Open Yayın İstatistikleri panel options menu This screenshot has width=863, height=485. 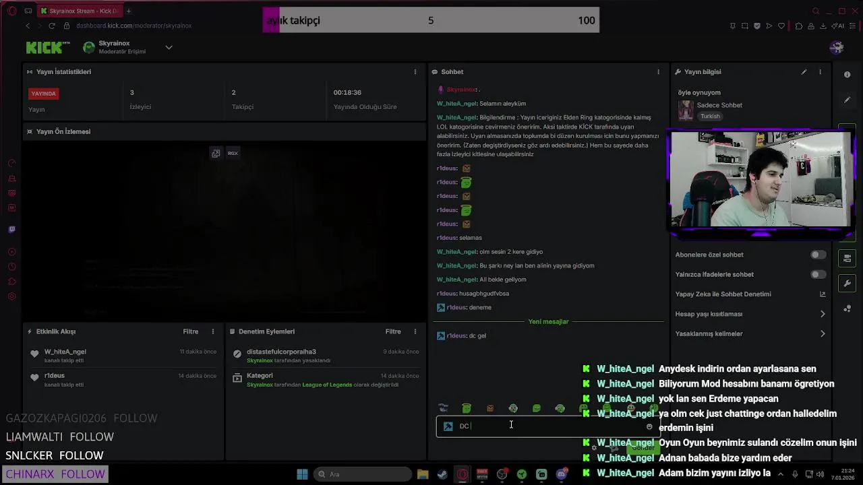(x=415, y=71)
